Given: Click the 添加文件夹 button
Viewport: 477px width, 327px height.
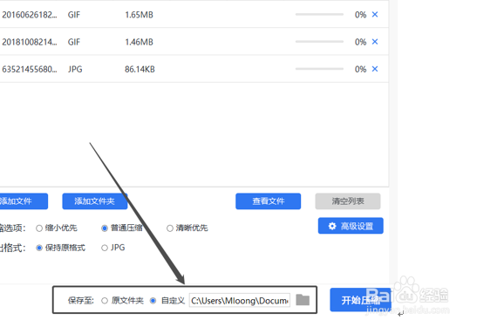Looking at the screenshot, I should (94, 201).
